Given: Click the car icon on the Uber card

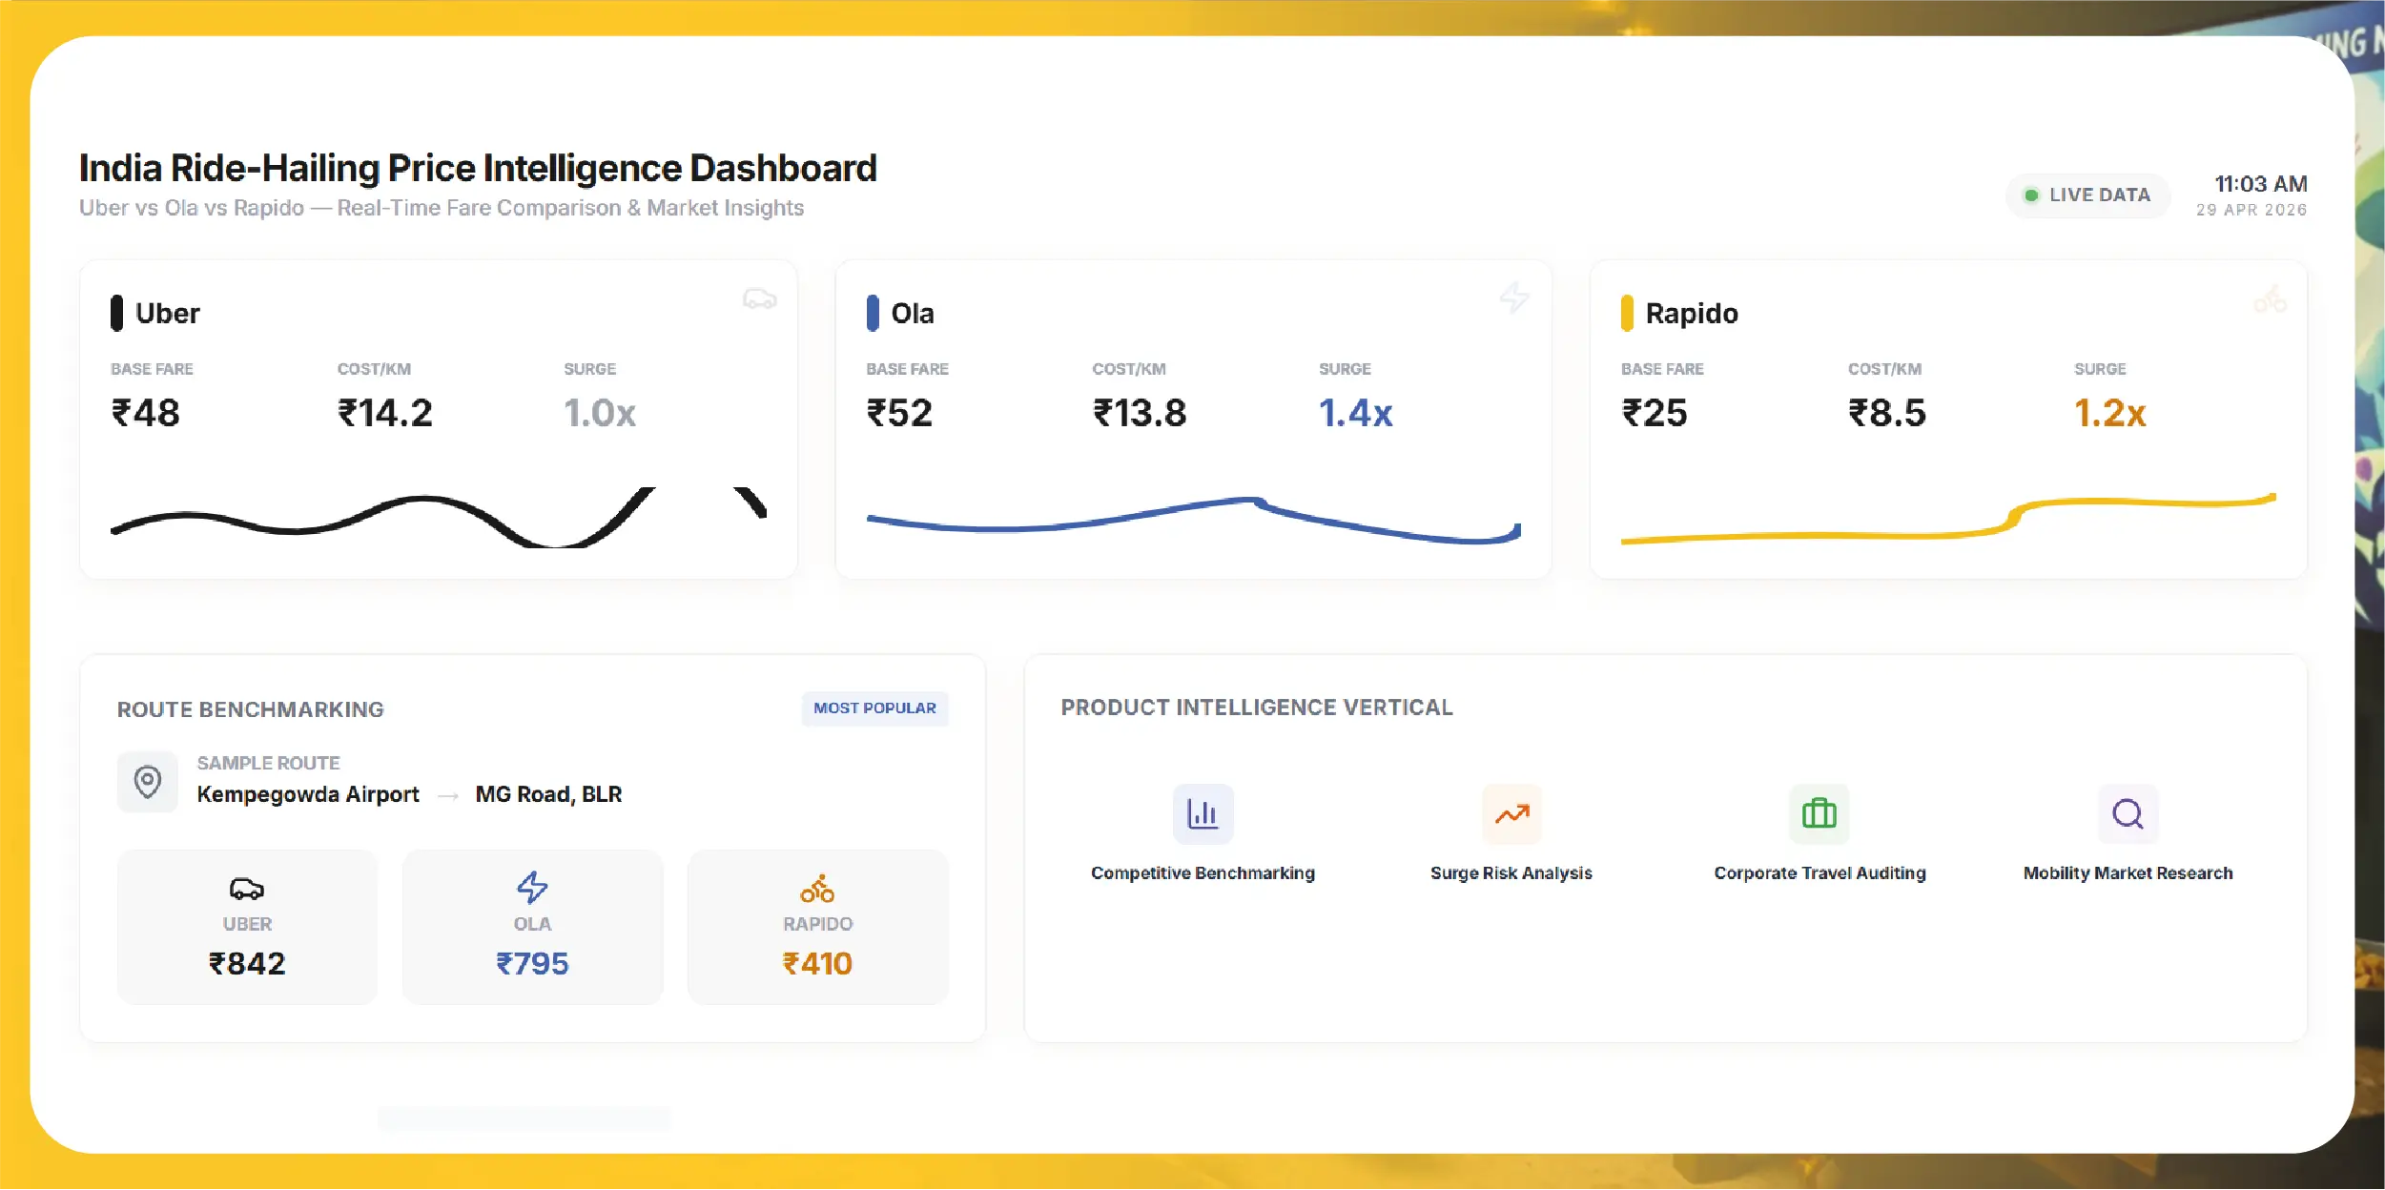Looking at the screenshot, I should click(758, 299).
